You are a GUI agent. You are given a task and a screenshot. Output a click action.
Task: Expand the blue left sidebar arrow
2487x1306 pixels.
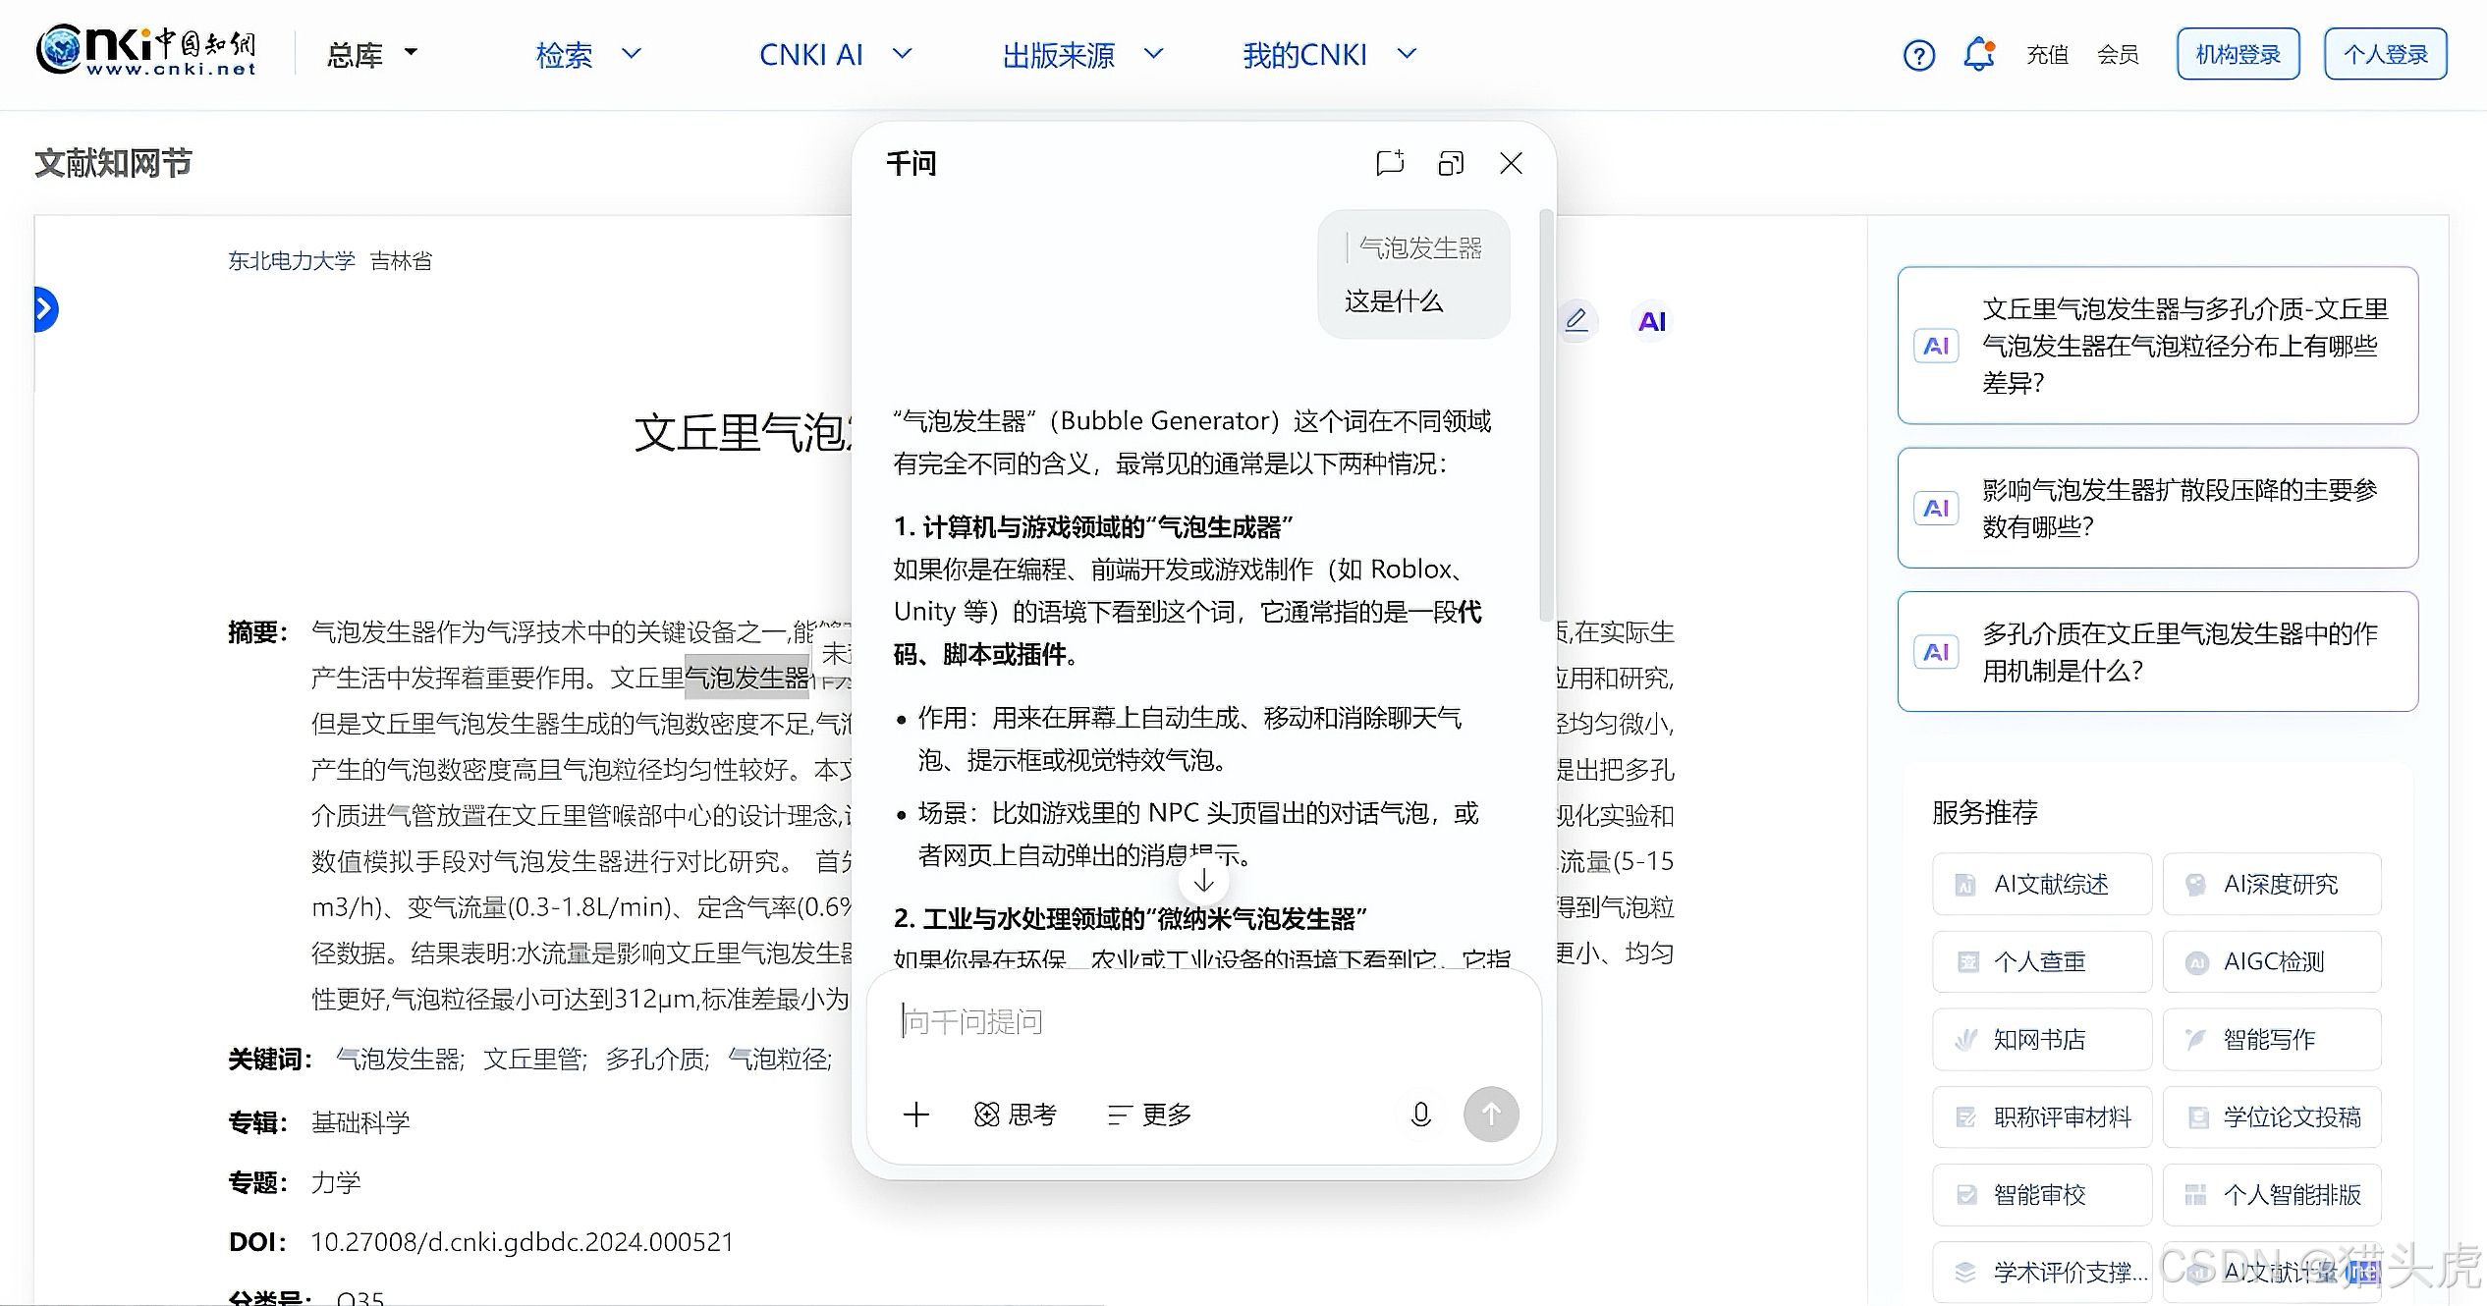pos(44,309)
